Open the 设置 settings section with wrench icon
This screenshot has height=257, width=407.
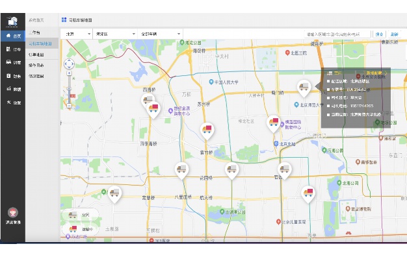(x=13, y=103)
